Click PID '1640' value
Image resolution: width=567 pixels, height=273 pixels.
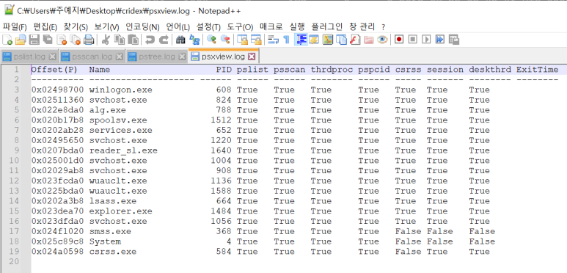221,150
